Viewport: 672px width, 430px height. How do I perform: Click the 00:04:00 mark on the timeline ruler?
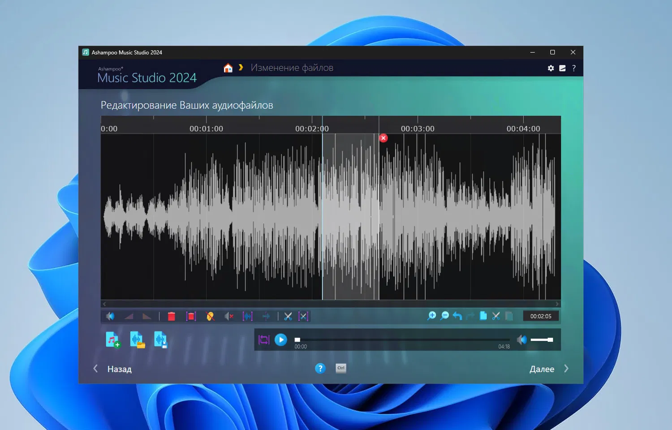[x=523, y=129]
